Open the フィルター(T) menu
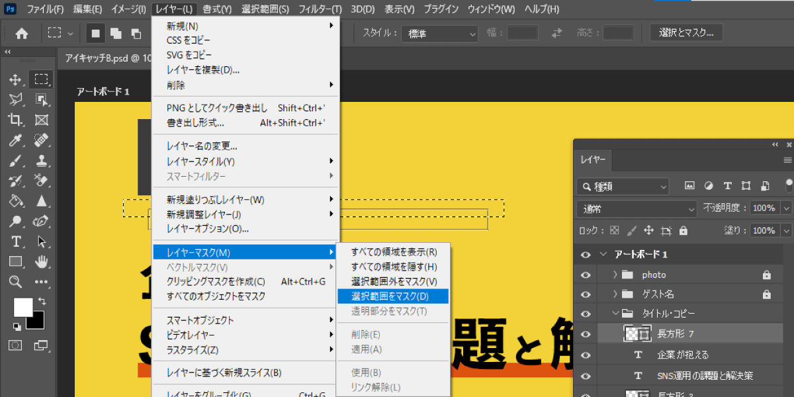The height and width of the screenshot is (397, 794). pyautogui.click(x=320, y=9)
